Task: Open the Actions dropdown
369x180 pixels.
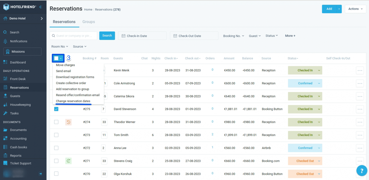Action: point(355,9)
